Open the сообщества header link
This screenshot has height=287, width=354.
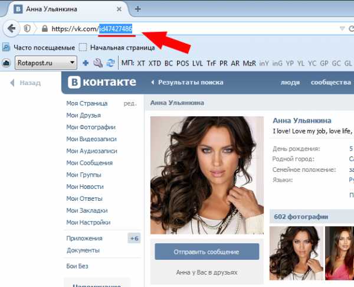pyautogui.click(x=331, y=82)
